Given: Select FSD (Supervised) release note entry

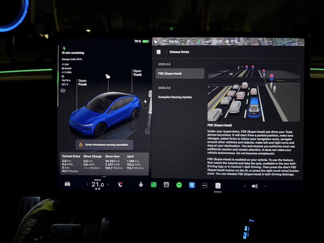Looking at the screenshot, I should coord(180,73).
